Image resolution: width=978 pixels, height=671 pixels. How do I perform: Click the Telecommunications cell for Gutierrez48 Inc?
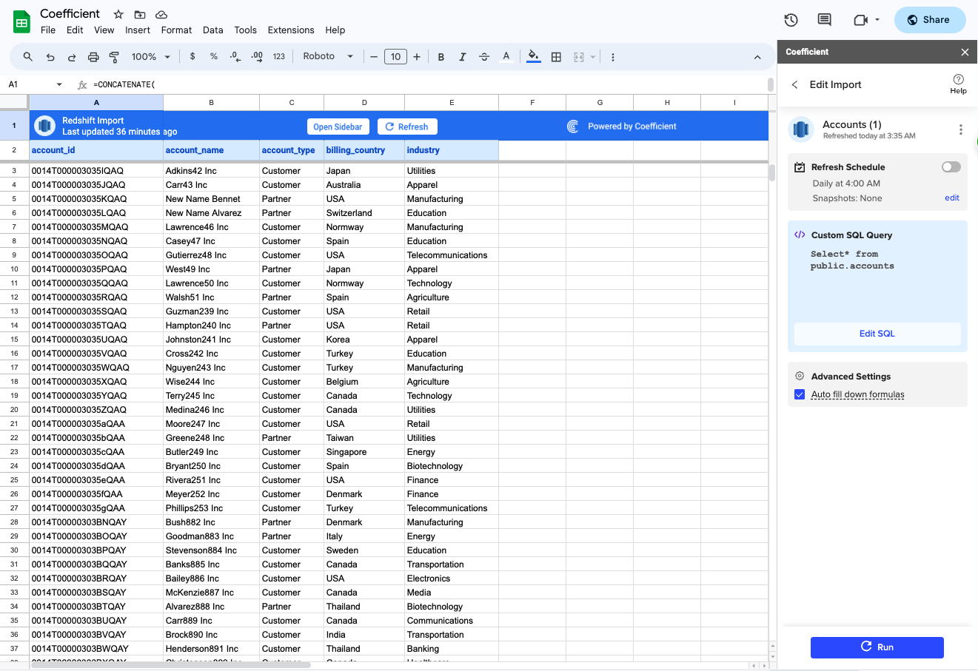click(x=451, y=255)
